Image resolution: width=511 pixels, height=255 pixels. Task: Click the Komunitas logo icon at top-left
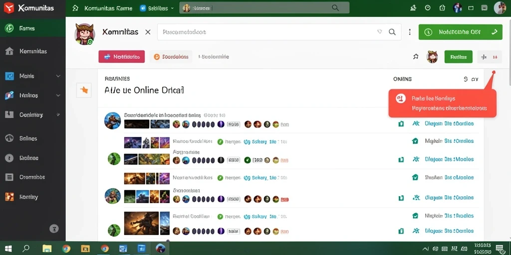pos(9,8)
